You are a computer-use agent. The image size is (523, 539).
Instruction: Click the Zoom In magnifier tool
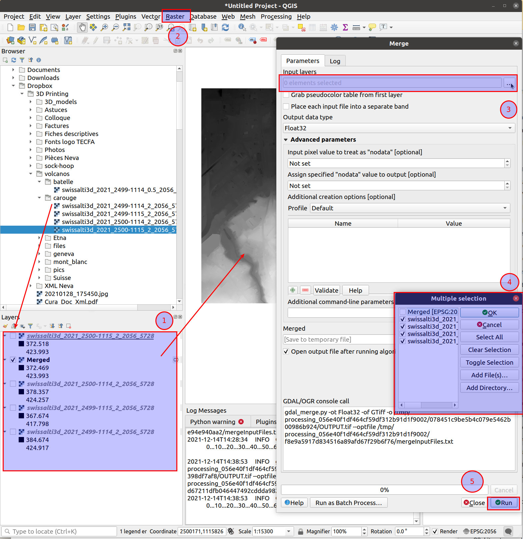pos(104,27)
